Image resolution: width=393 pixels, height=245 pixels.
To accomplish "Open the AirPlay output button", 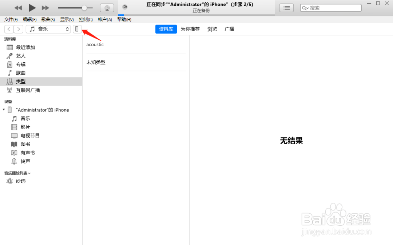I will click(x=107, y=8).
